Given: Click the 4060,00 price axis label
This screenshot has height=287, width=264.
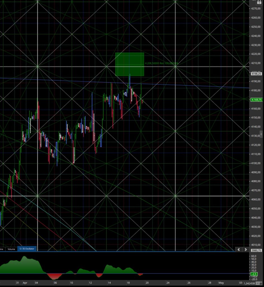Looking at the screenshot, I should 256,199.
